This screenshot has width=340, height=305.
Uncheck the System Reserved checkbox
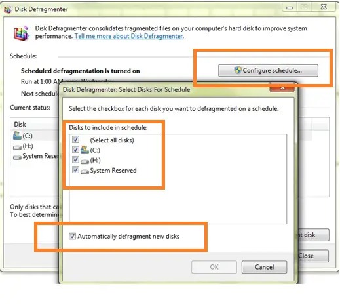pyautogui.click(x=75, y=170)
